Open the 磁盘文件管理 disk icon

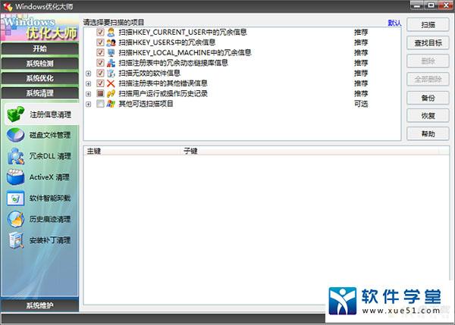click(16, 135)
